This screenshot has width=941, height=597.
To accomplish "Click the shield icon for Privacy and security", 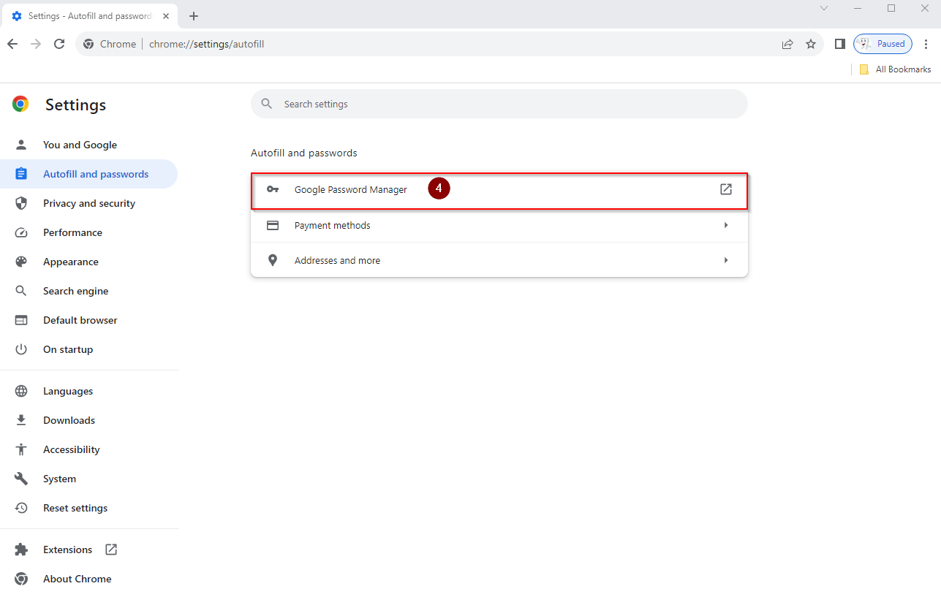I will click(x=21, y=203).
